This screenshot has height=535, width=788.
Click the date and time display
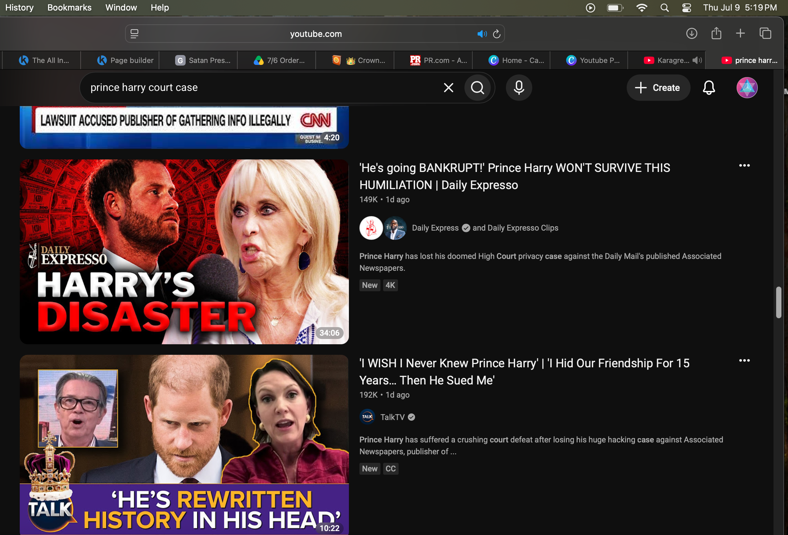pyautogui.click(x=740, y=8)
